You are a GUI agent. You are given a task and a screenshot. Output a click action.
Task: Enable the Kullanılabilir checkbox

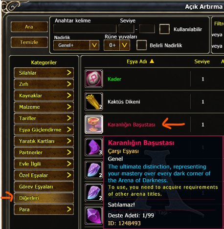coord(164,29)
